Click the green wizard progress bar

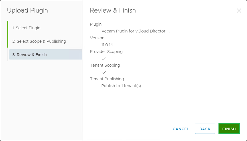coord(8,34)
